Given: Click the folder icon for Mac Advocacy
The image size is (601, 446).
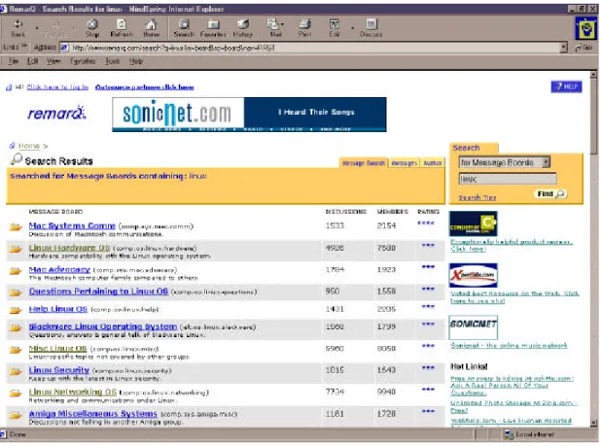Looking at the screenshot, I should pos(16,271).
